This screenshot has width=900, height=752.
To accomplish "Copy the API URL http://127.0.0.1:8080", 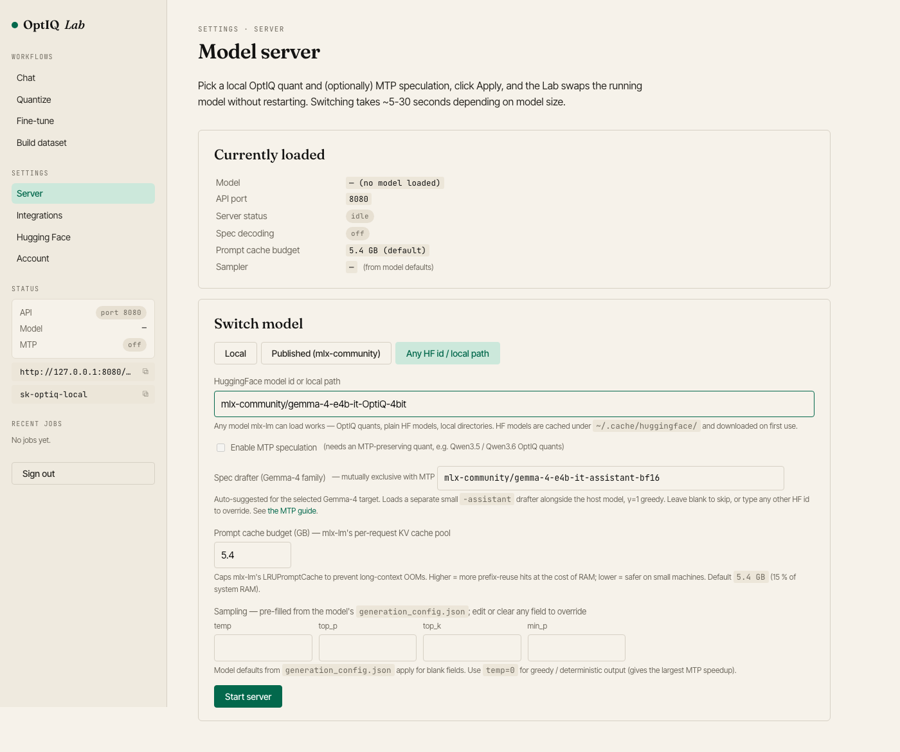I will [x=145, y=372].
